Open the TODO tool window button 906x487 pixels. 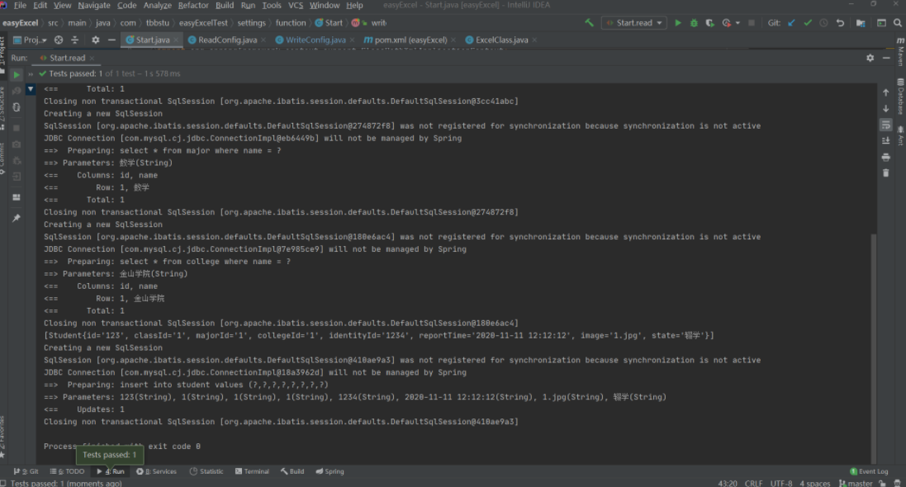click(x=67, y=471)
